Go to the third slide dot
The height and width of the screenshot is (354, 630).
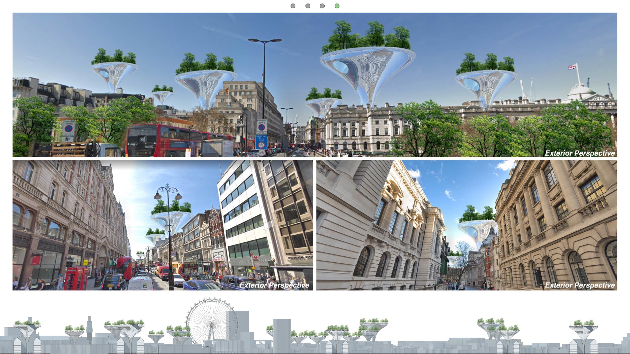[322, 6]
